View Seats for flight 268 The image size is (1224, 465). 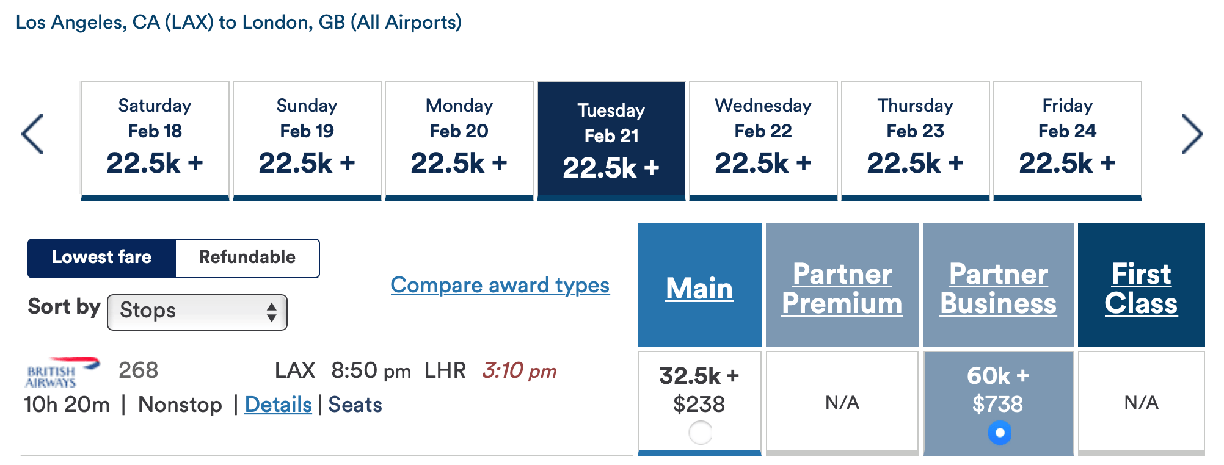point(355,405)
